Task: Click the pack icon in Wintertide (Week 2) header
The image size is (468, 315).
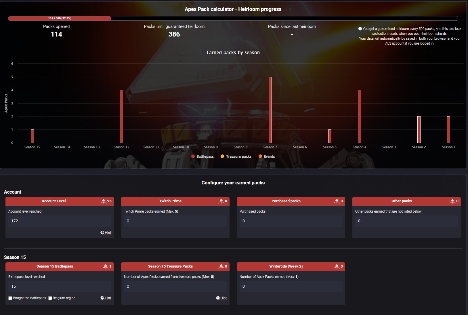Action: click(337, 266)
